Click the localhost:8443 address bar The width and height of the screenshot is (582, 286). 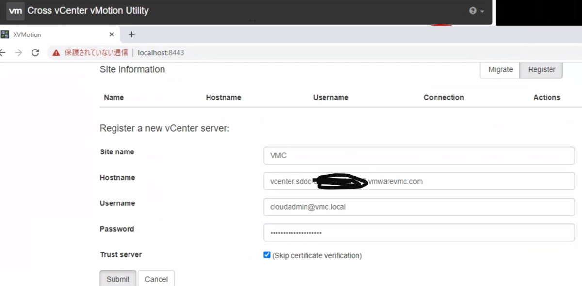pos(161,52)
